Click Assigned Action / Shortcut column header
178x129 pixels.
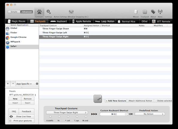coord(111,25)
